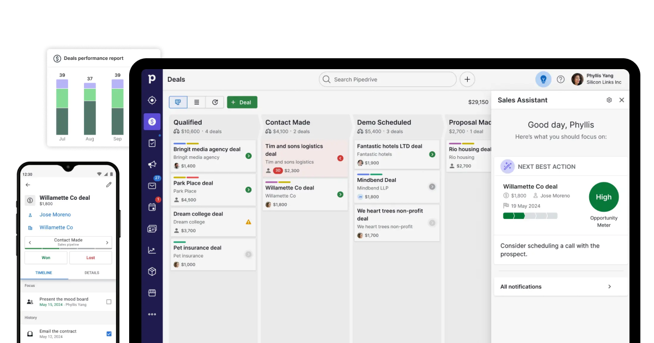
Task: Click into Search Pipedrive field
Action: (387, 79)
